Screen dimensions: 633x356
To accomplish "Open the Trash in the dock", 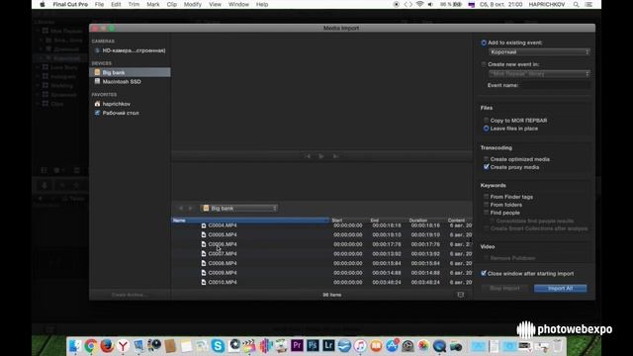I will click(x=558, y=346).
